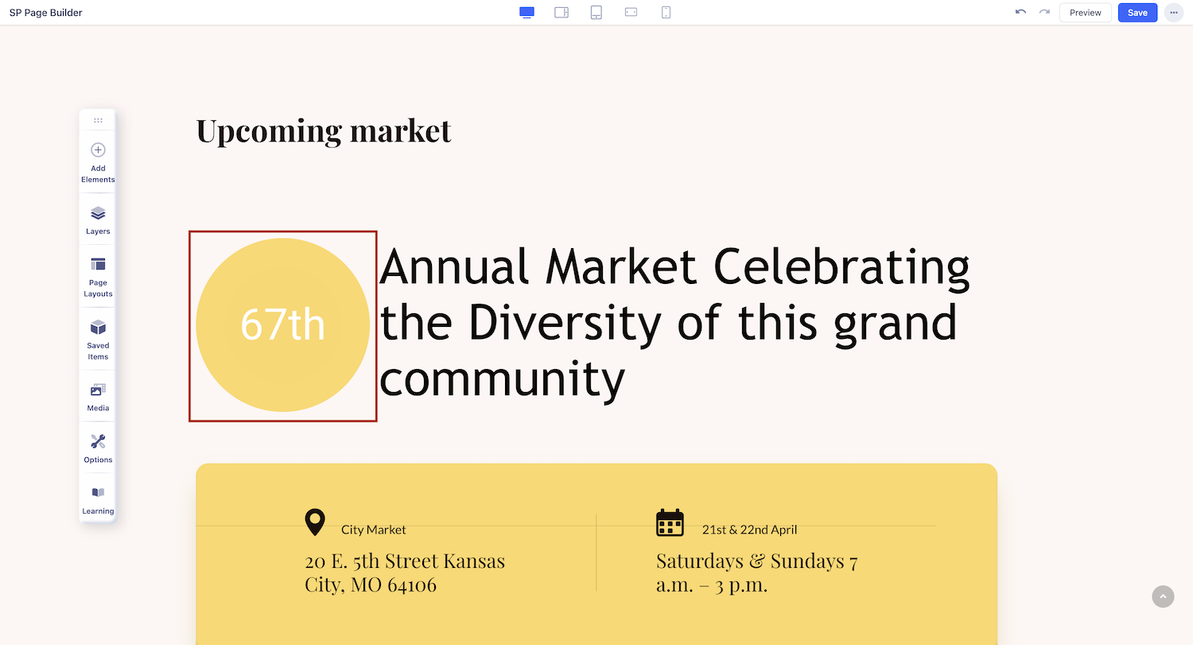
Task: Save the page
Action: (1137, 13)
